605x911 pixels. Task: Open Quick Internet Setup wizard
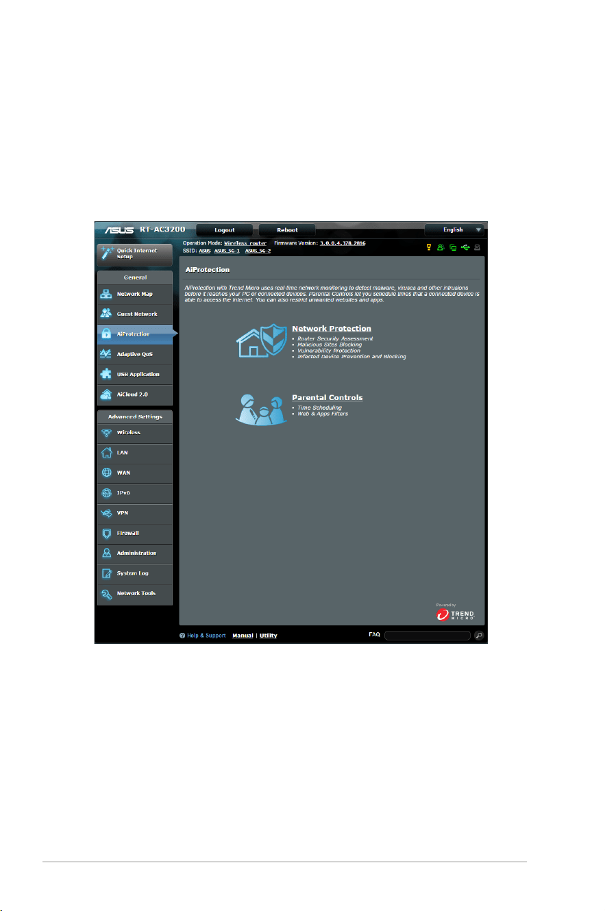tap(134, 254)
